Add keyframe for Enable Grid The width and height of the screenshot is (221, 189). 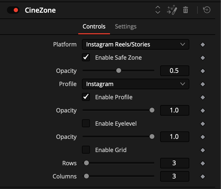(203, 150)
